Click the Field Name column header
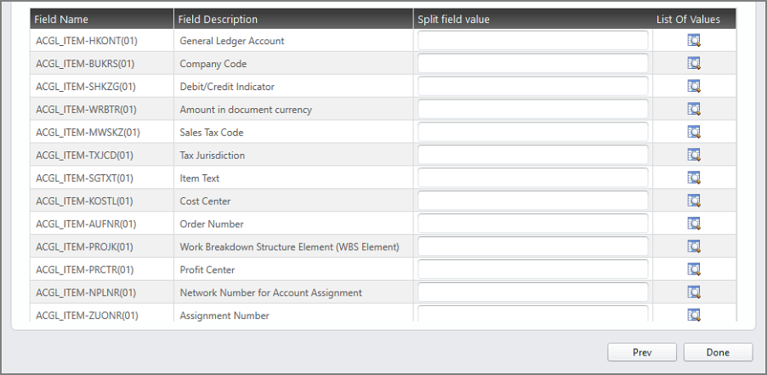This screenshot has width=767, height=375. tap(102, 19)
